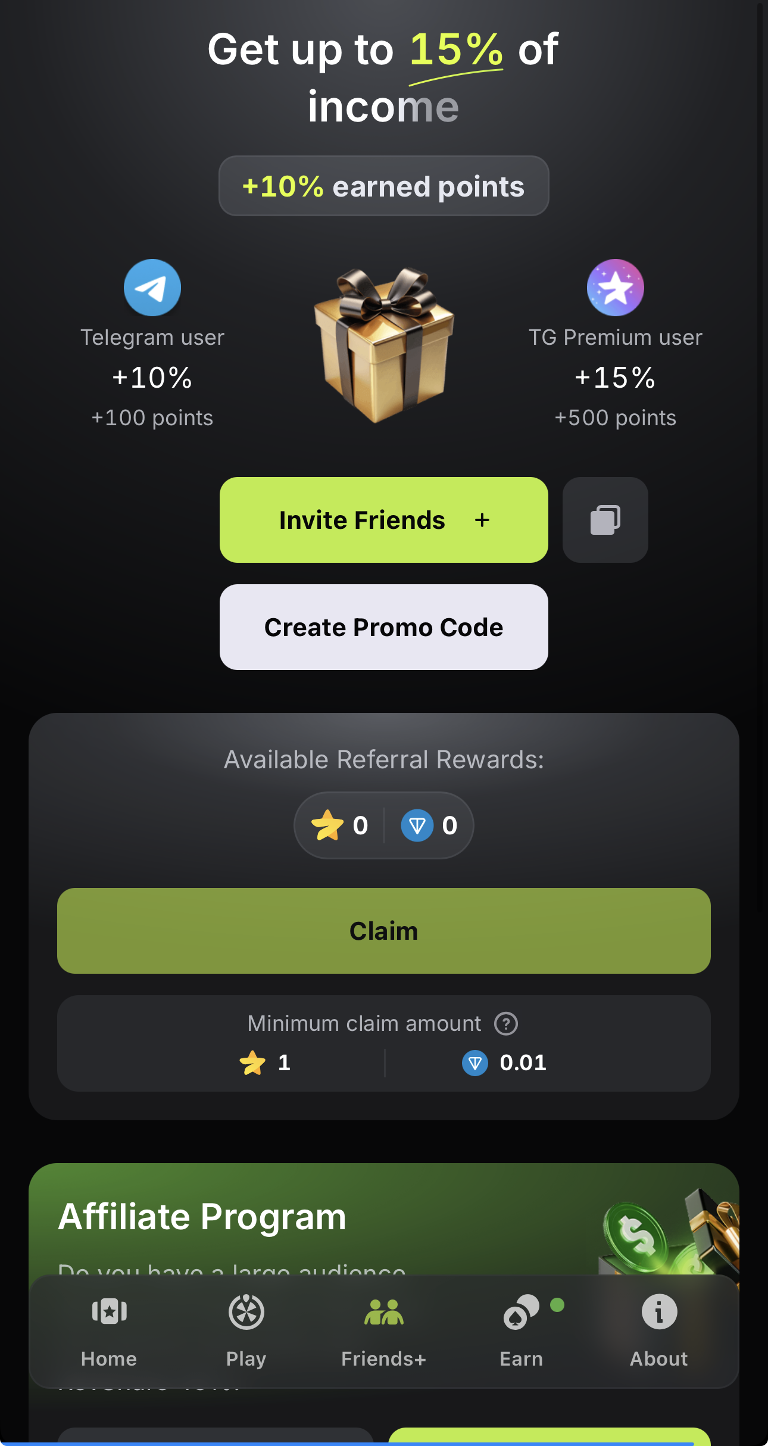This screenshot has width=768, height=1446.
Task: Click the blue TON icon in referral rewards
Action: (417, 825)
